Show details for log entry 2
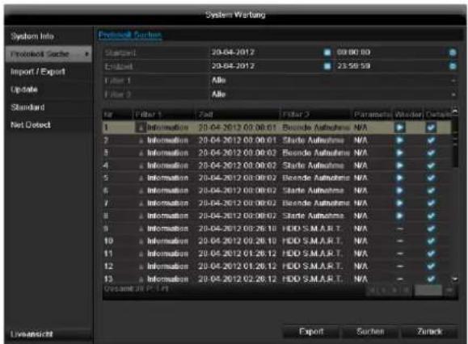The image size is (468, 344). pyautogui.click(x=431, y=141)
